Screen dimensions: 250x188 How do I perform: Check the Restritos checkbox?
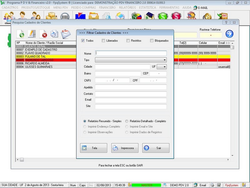pyautogui.click(x=128, y=41)
